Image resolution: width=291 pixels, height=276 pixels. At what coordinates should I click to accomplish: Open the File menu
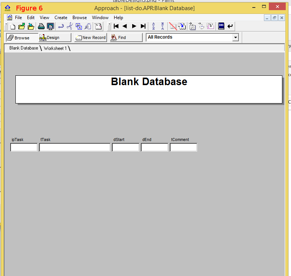click(x=18, y=18)
